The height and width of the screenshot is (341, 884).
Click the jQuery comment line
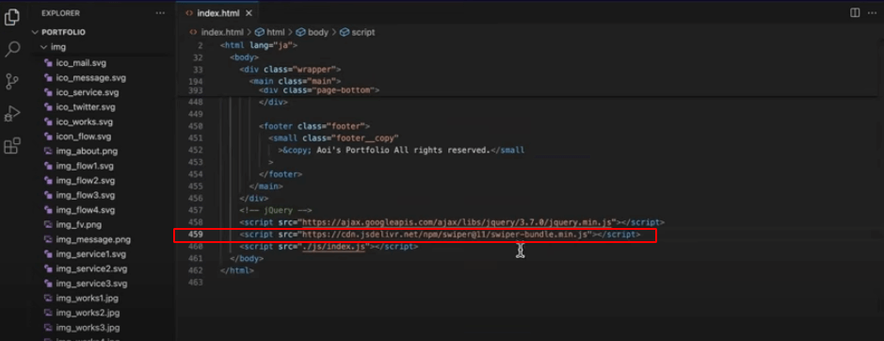[276, 210]
